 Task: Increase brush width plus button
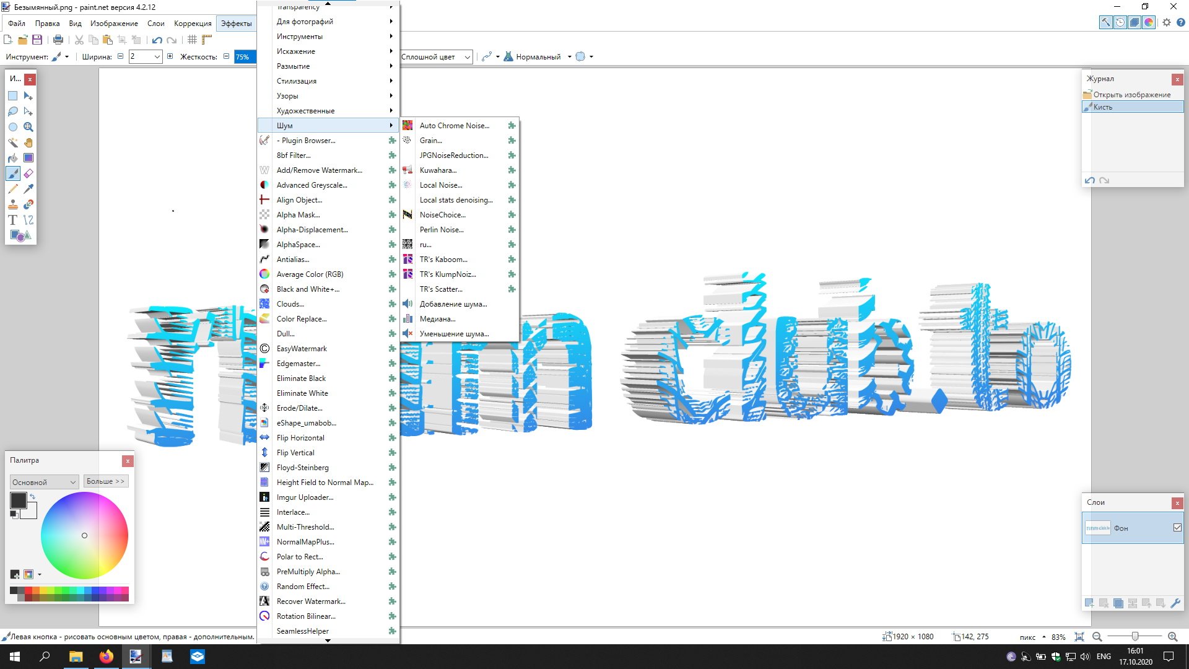(170, 56)
